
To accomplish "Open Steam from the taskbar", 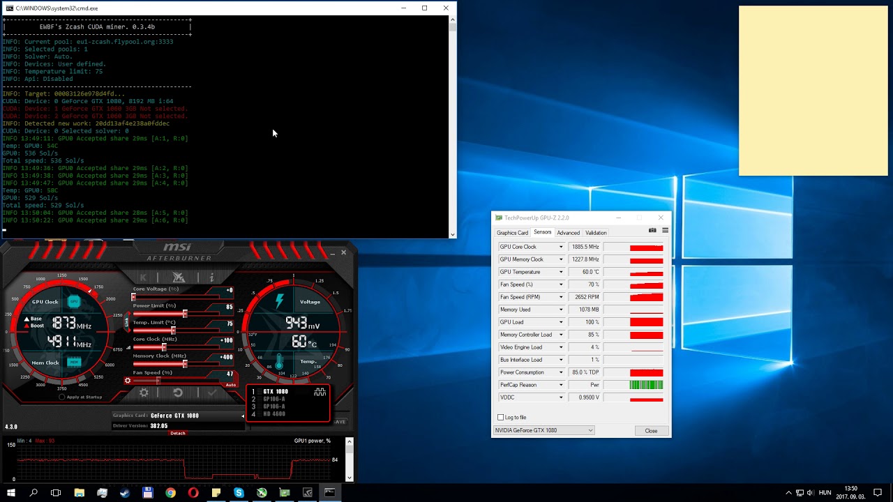I will [125, 493].
